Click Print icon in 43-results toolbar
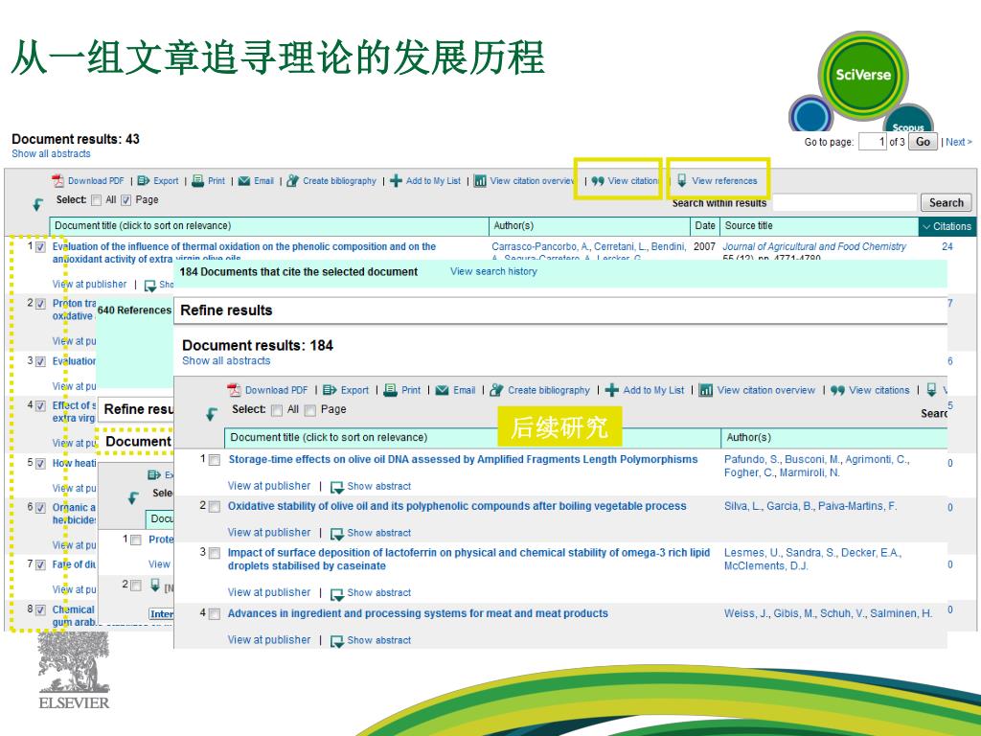 197,181
